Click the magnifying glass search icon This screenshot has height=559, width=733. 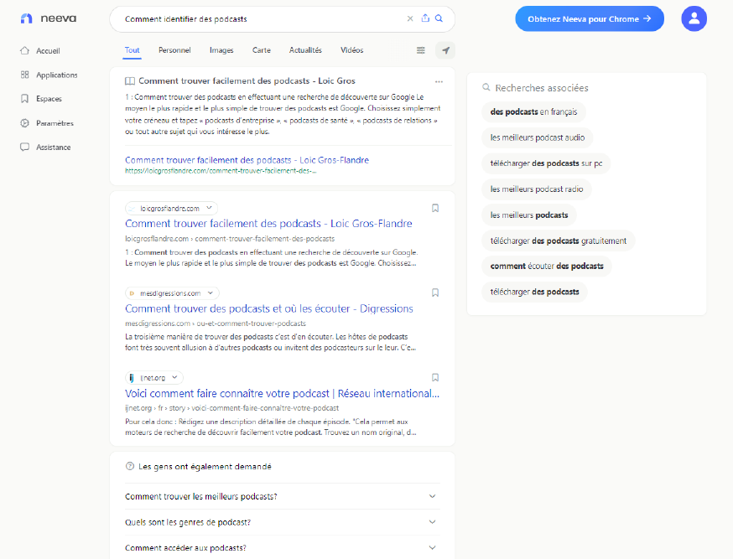[x=439, y=18]
